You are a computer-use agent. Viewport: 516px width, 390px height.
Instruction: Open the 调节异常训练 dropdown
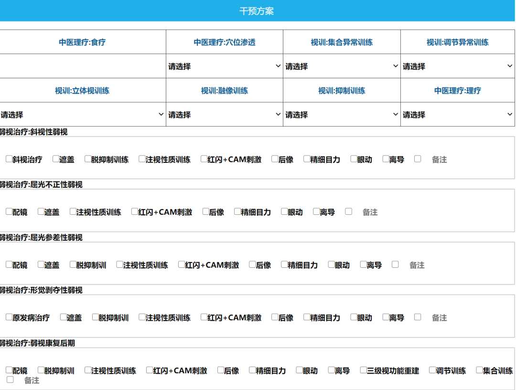458,66
